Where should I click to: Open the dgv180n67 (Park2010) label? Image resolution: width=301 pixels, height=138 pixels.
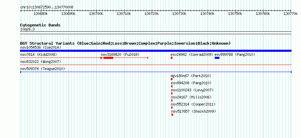191,76
